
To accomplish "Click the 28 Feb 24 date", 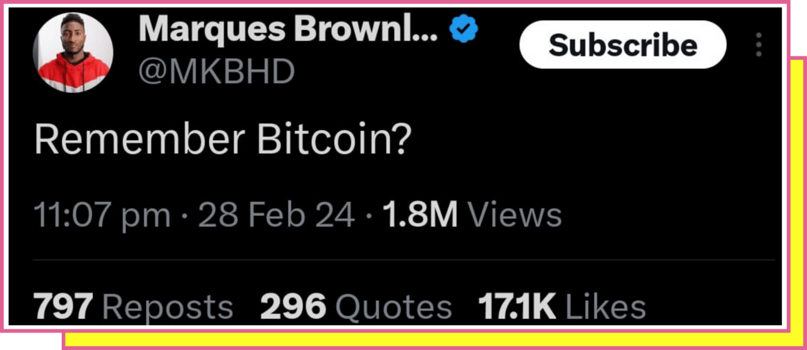I will (x=277, y=215).
